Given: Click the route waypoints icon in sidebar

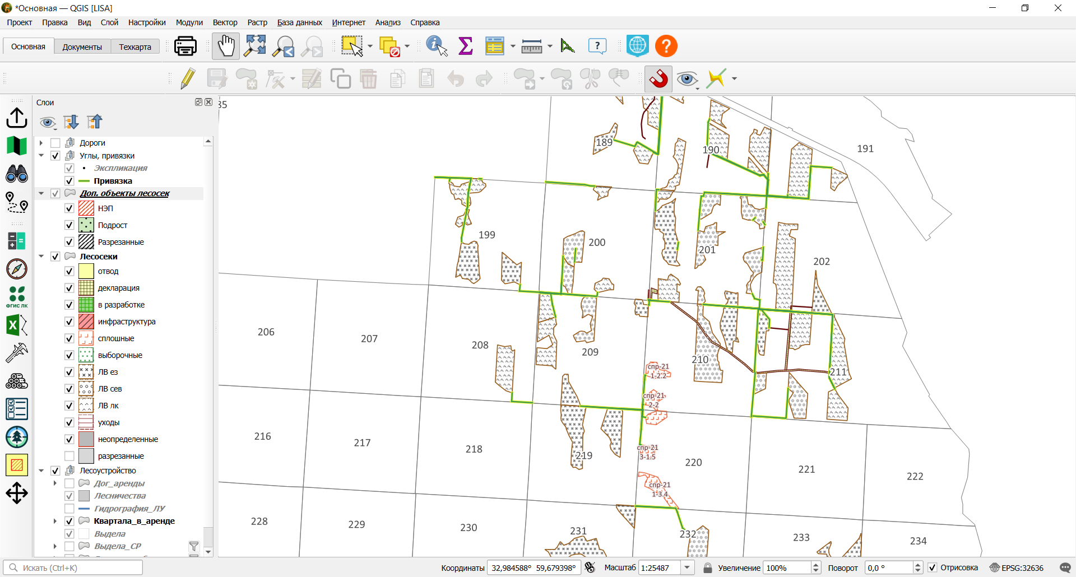Looking at the screenshot, I should click(x=17, y=202).
